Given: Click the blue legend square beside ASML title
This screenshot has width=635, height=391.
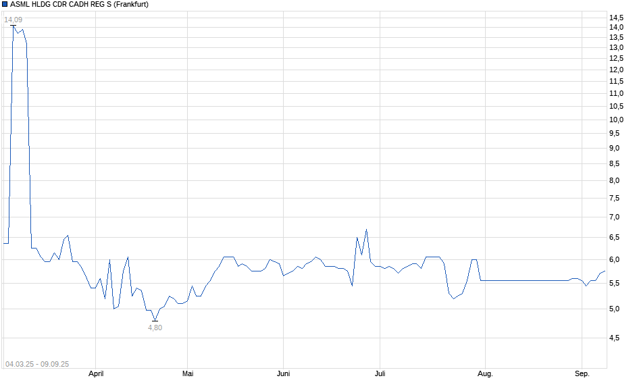Looking at the screenshot, I should 5,5.
